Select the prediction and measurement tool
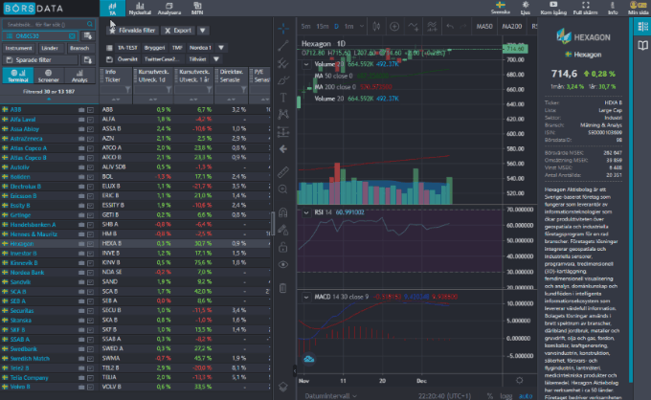651x400 pixels. pos(283,132)
